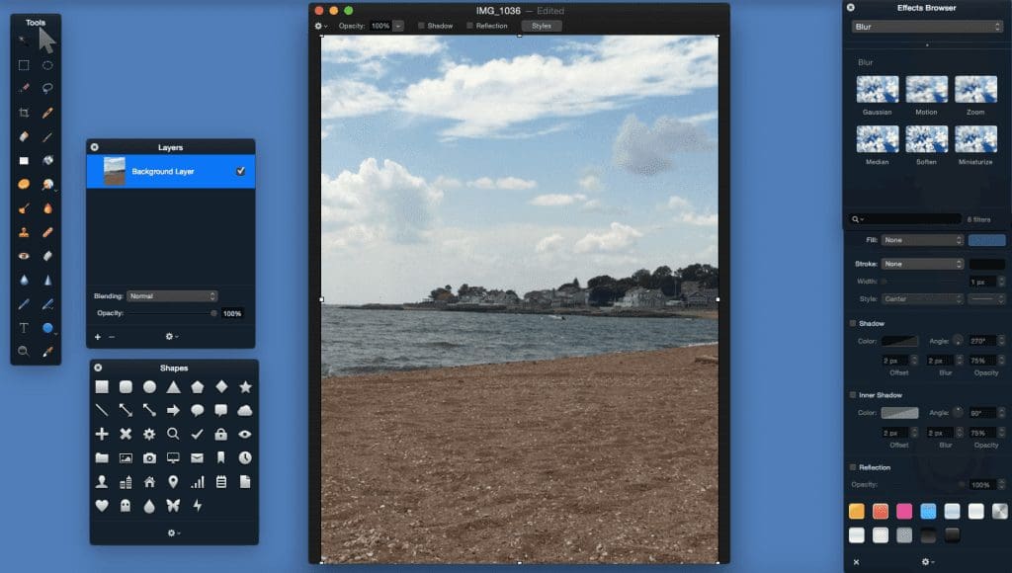
Task: Choose the cloud shape in Shapes palette
Action: click(245, 410)
